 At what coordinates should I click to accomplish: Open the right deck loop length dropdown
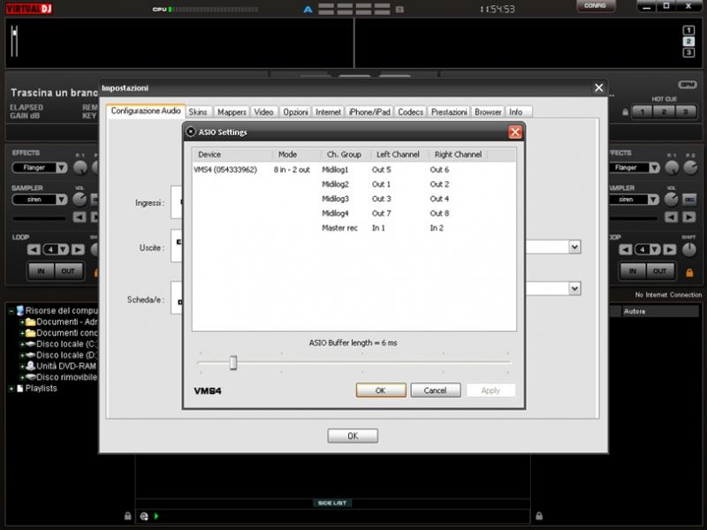(655, 249)
